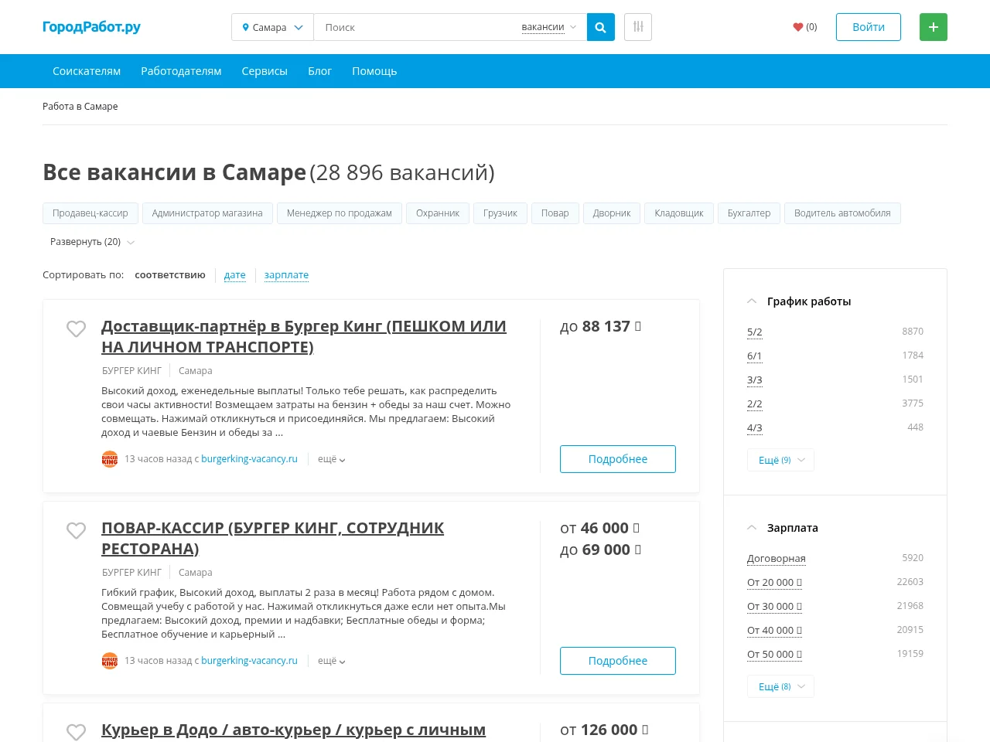Filter salary От 30 000

point(774,607)
